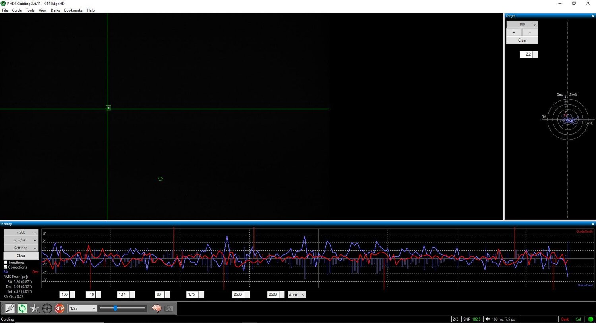
Task: Open the Settings dropdown in History panel
Action: click(20, 248)
